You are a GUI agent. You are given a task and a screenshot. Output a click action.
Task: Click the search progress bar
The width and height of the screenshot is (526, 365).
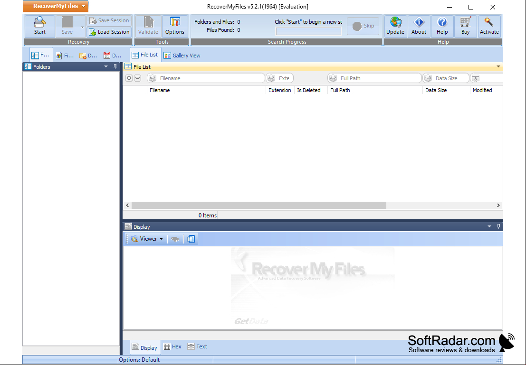point(308,31)
